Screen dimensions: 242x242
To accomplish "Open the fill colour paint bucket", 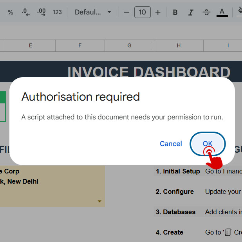I will 240,12.
